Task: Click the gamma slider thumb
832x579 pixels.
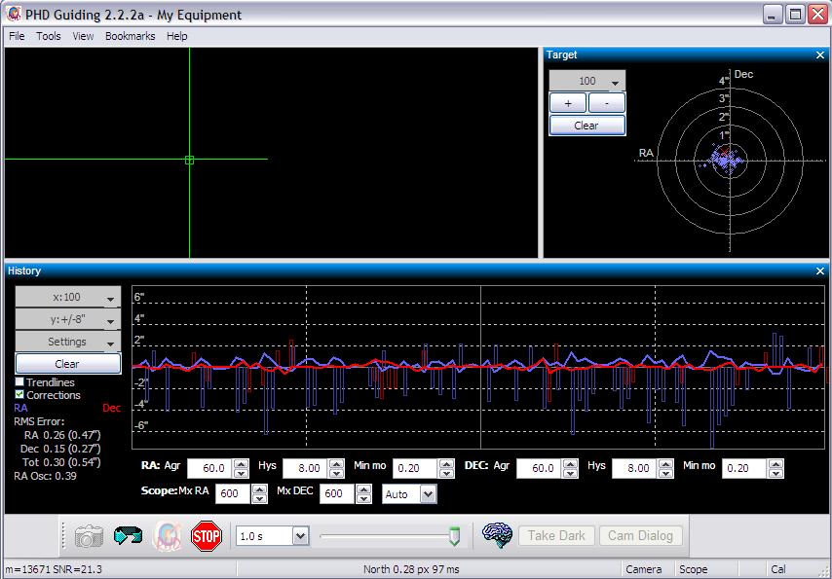Action: point(454,536)
